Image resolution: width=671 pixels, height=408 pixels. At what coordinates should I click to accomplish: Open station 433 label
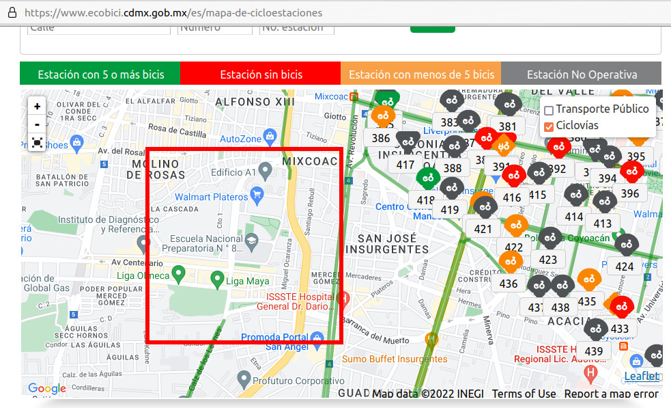[619, 329]
